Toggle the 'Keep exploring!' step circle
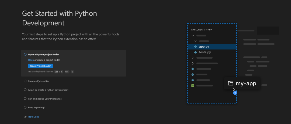 (x=25, y=108)
